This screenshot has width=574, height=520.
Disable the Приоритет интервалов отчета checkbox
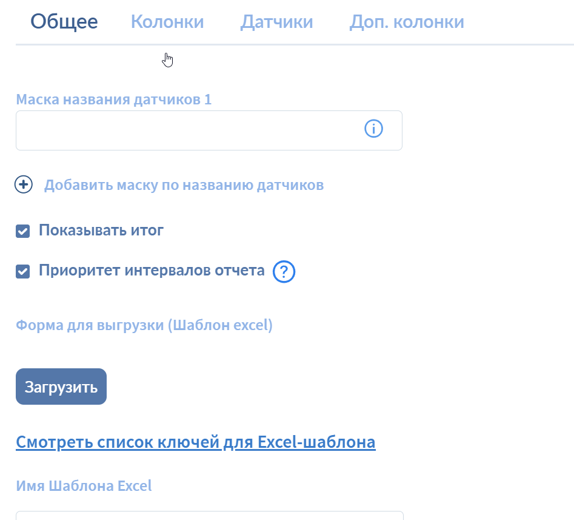click(23, 271)
